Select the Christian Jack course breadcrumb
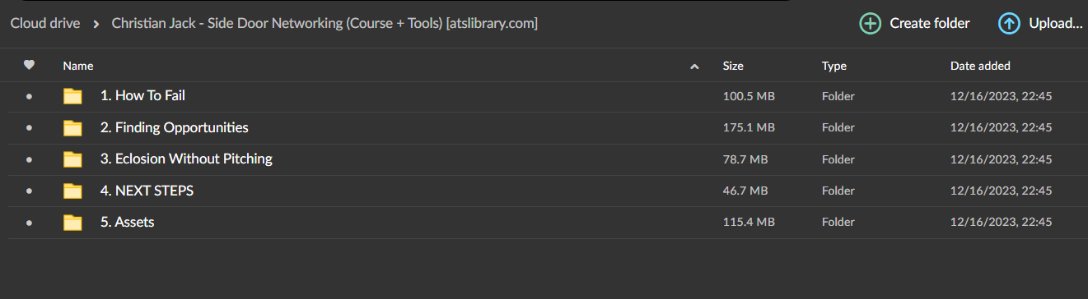This screenshot has height=299, width=1088. [x=325, y=23]
